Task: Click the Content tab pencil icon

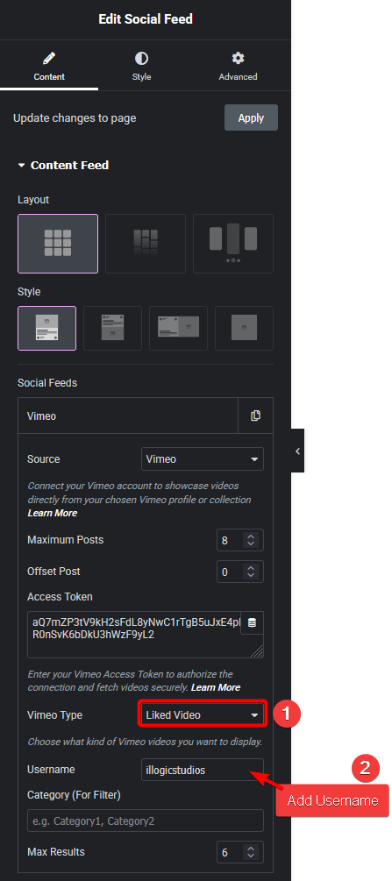Action: pyautogui.click(x=49, y=58)
